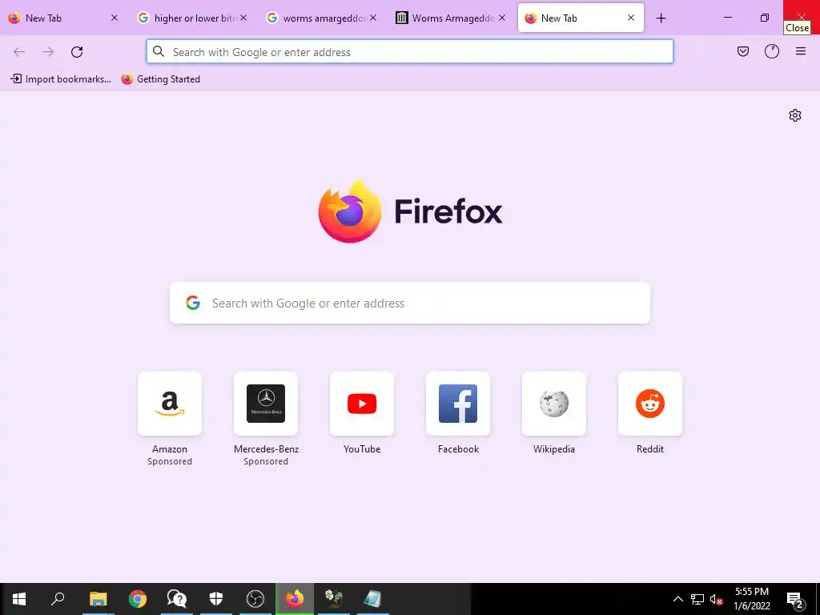This screenshot has height=615, width=820.
Task: Open the hamburger application menu
Action: [801, 51]
